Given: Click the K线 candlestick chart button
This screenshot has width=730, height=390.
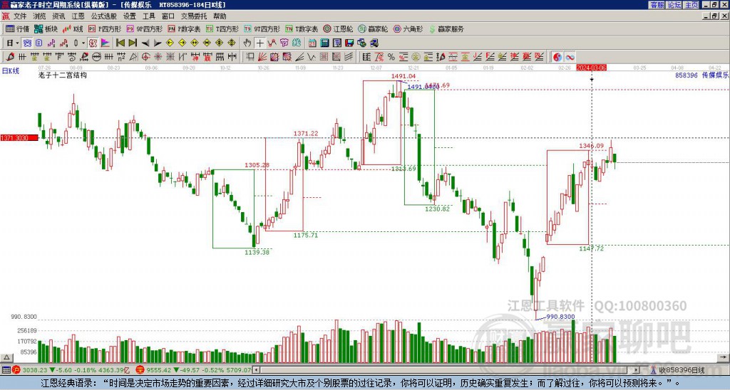Looking at the screenshot, I should (73, 28).
